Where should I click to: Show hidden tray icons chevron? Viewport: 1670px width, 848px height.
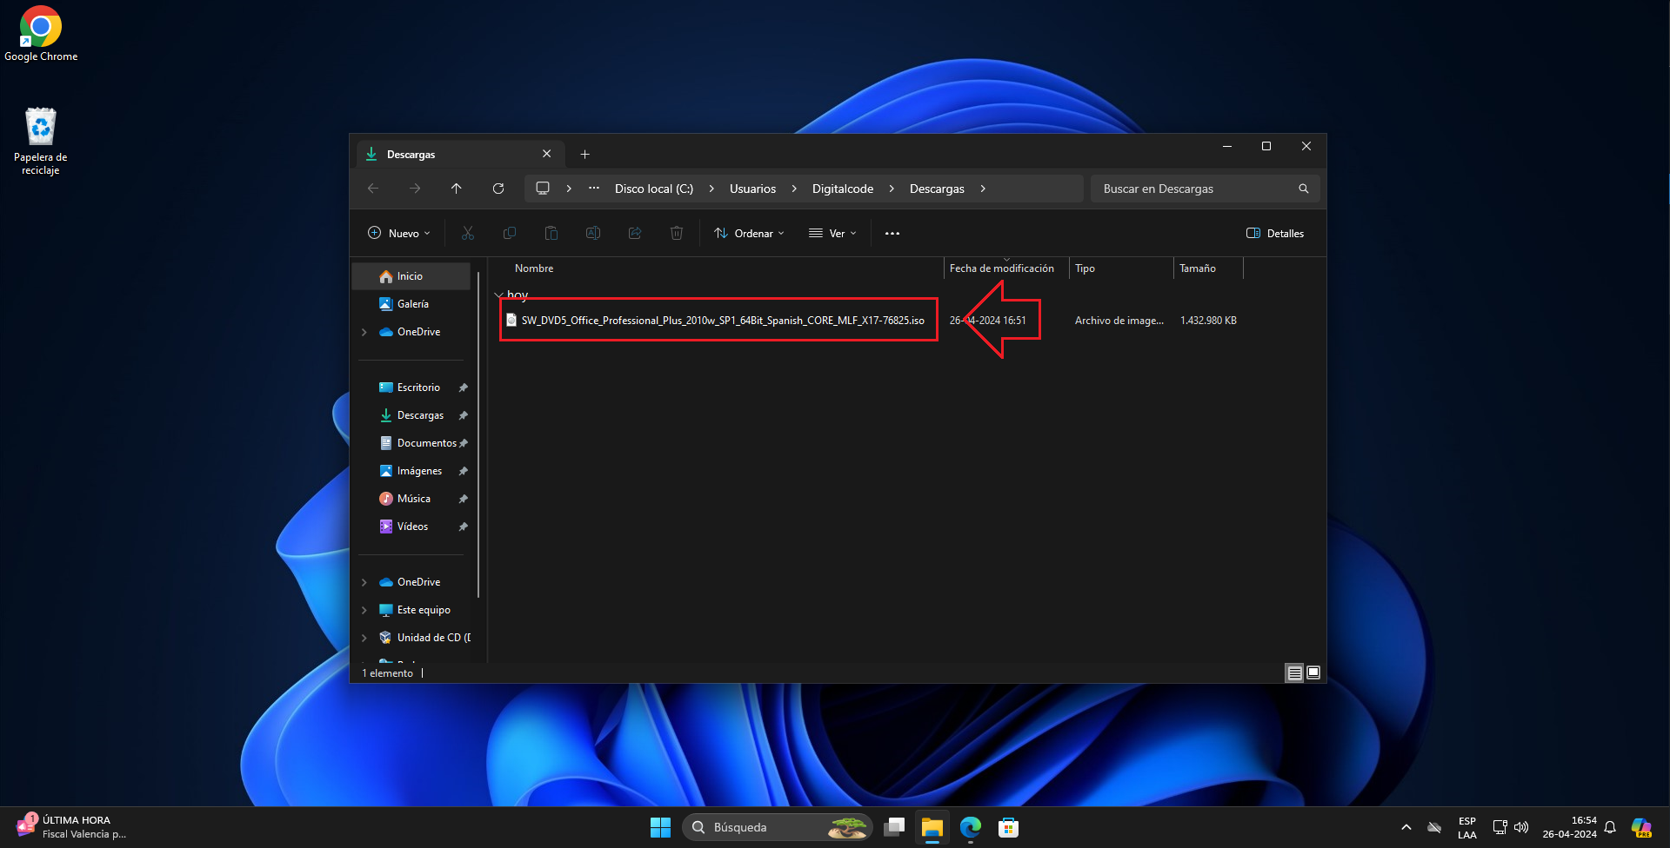pyautogui.click(x=1406, y=827)
